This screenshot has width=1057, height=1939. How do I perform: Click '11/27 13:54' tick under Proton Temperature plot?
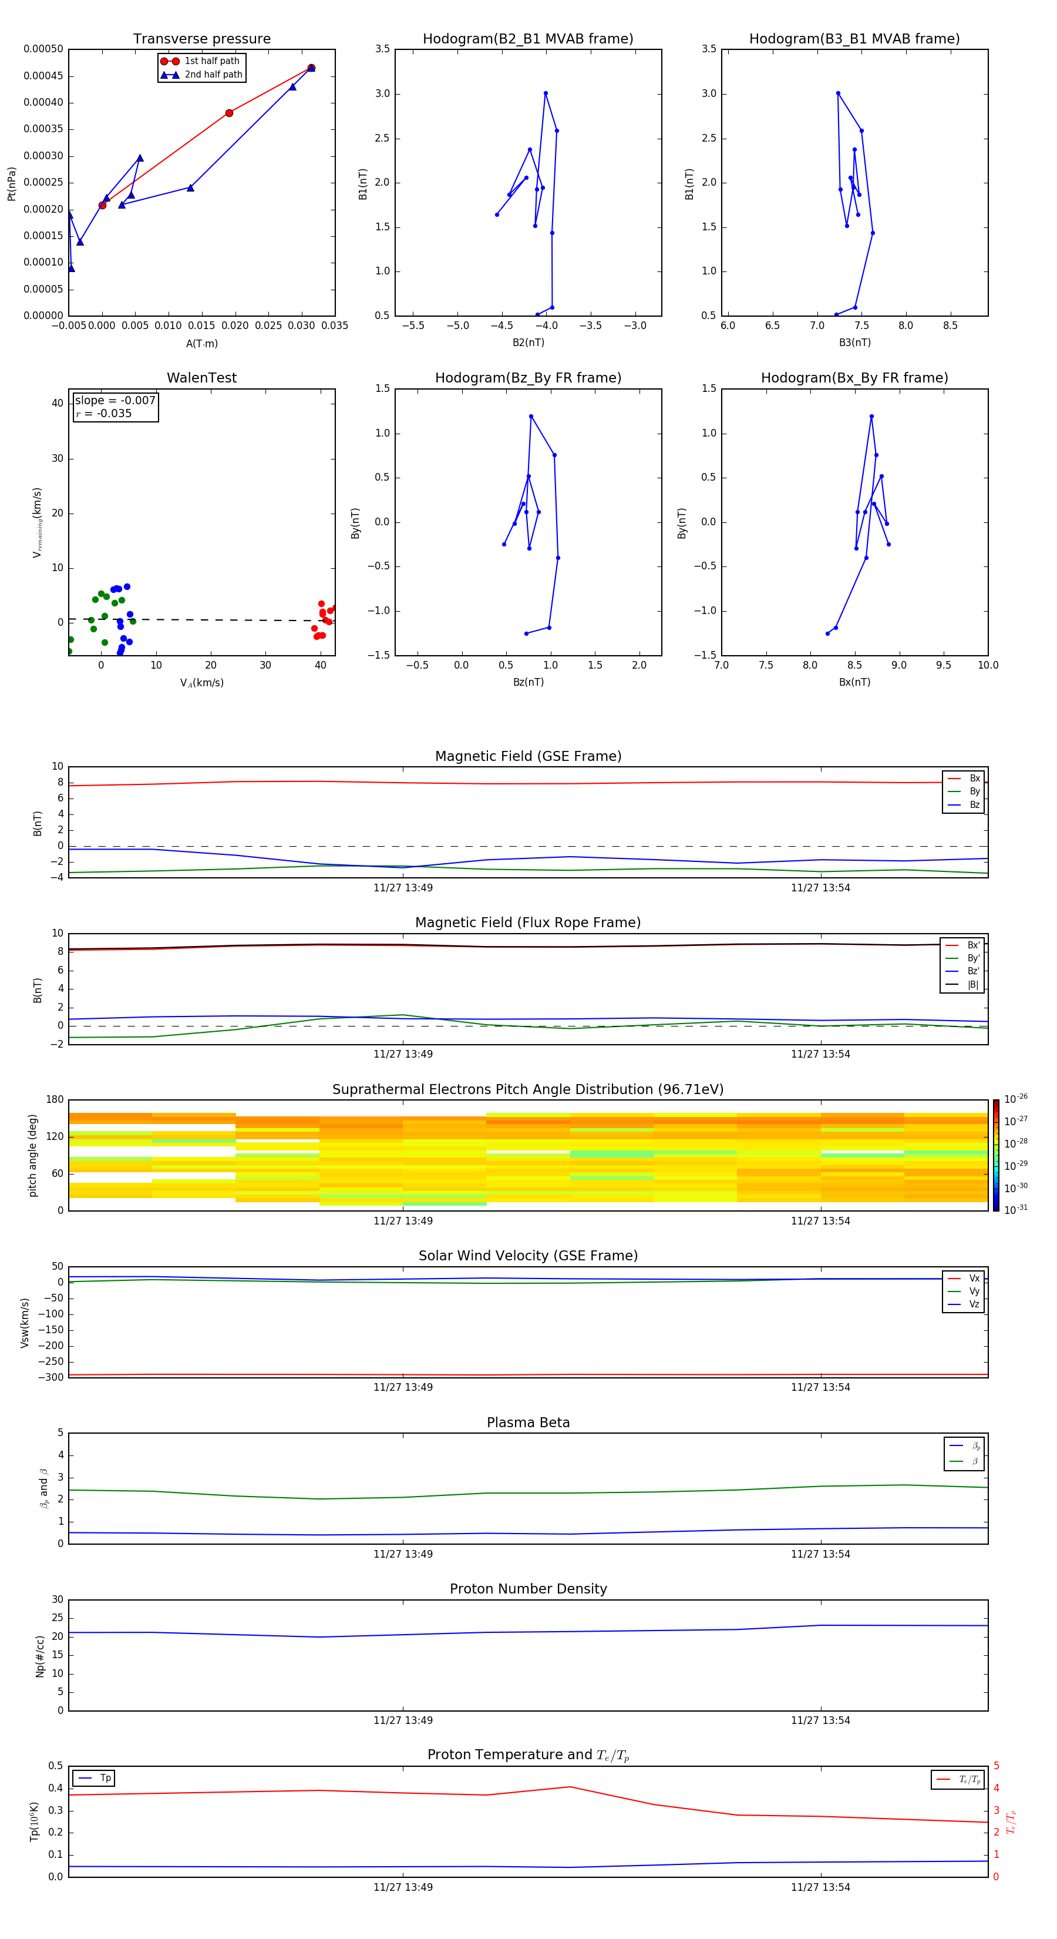point(820,1887)
